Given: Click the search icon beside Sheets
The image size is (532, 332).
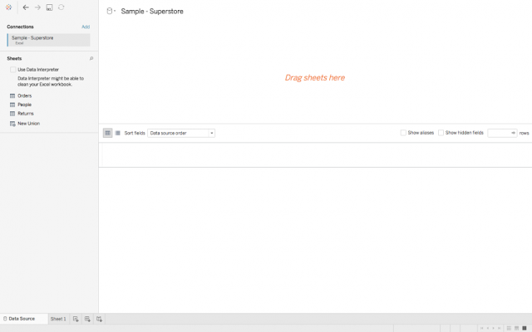Looking at the screenshot, I should click(x=91, y=59).
